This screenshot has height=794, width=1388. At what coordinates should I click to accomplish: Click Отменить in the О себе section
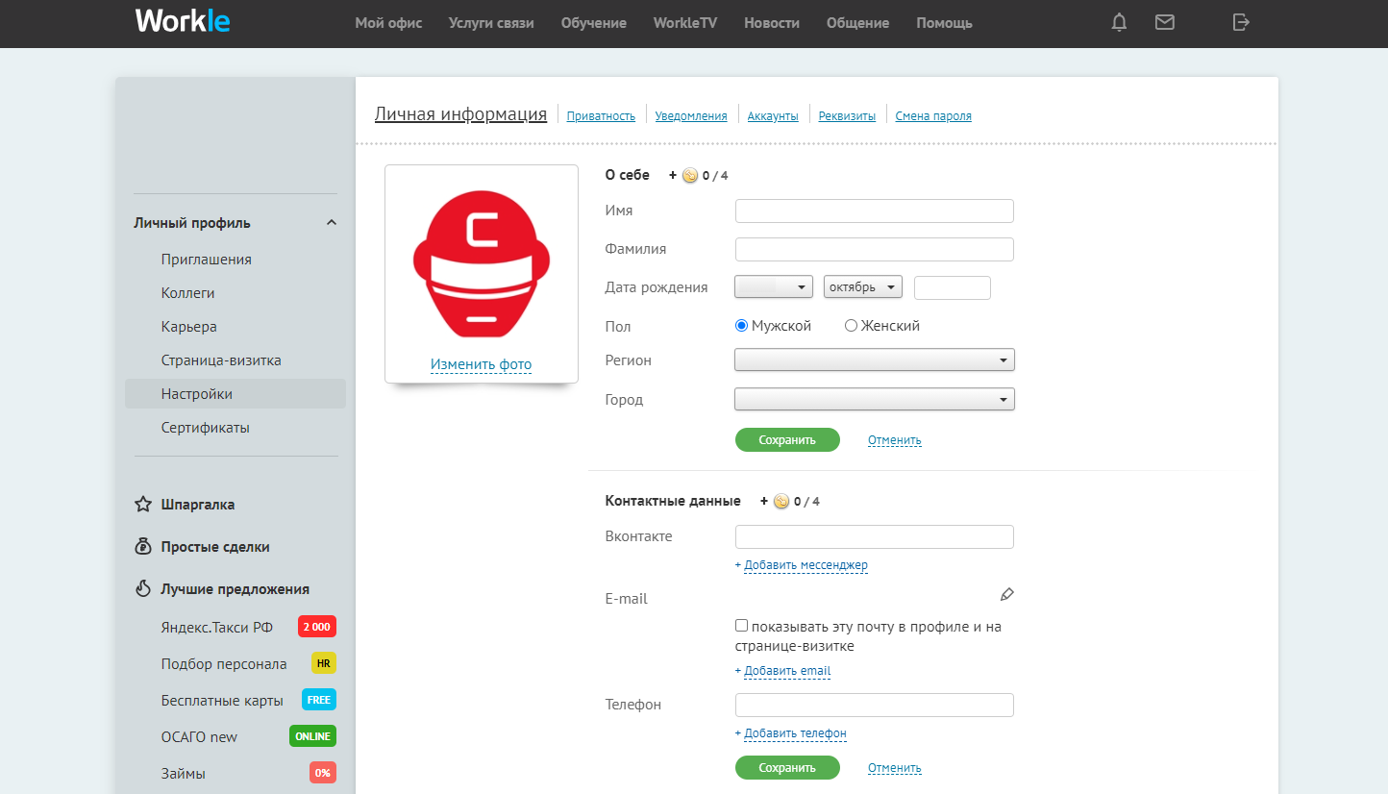(895, 440)
